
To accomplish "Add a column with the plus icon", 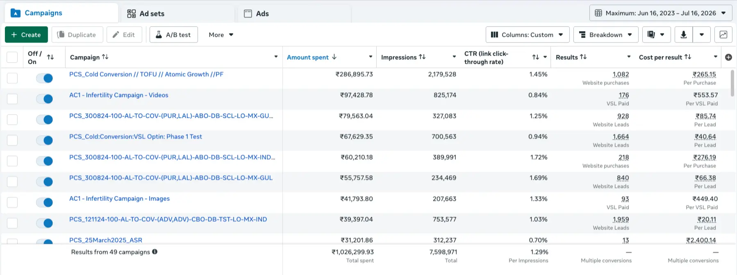I will click(x=728, y=57).
